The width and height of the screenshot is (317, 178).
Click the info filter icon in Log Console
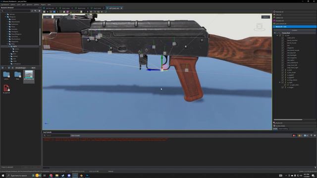click(306, 135)
